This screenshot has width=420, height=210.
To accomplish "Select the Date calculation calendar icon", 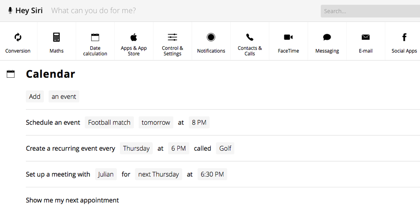I will click(95, 37).
